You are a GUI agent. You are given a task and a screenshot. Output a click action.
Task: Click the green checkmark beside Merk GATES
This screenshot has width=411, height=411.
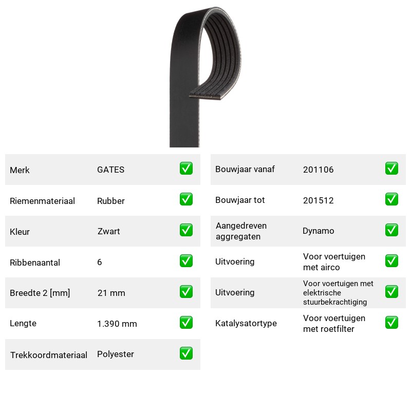(x=186, y=169)
